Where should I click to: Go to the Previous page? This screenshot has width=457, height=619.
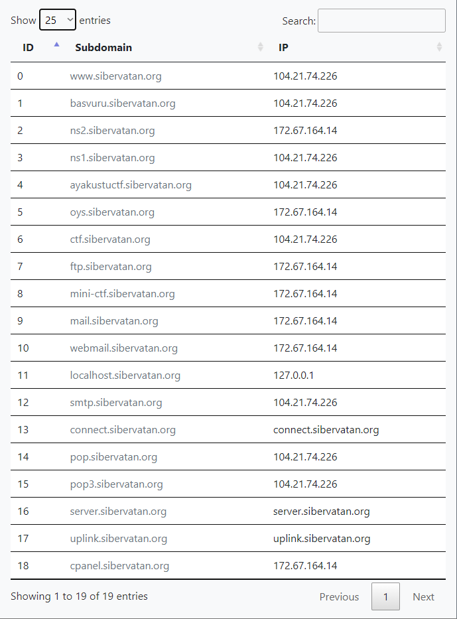pos(339,596)
